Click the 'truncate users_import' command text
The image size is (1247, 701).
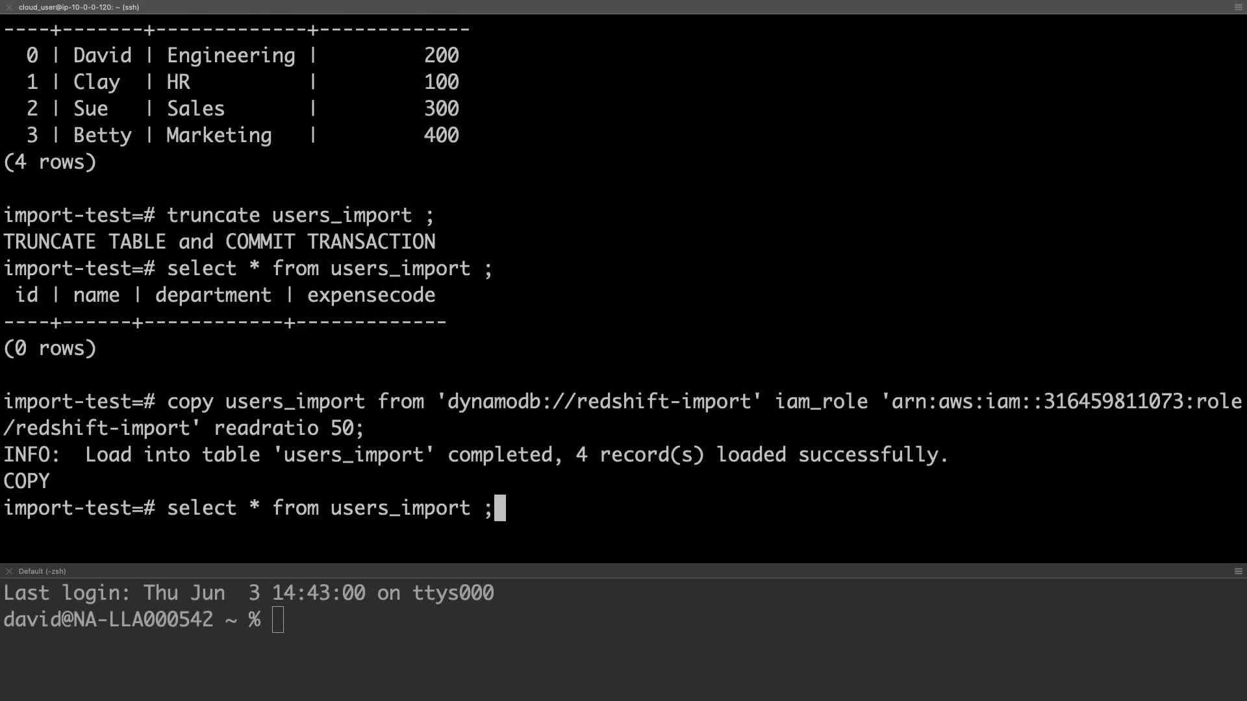pyautogui.click(x=300, y=215)
